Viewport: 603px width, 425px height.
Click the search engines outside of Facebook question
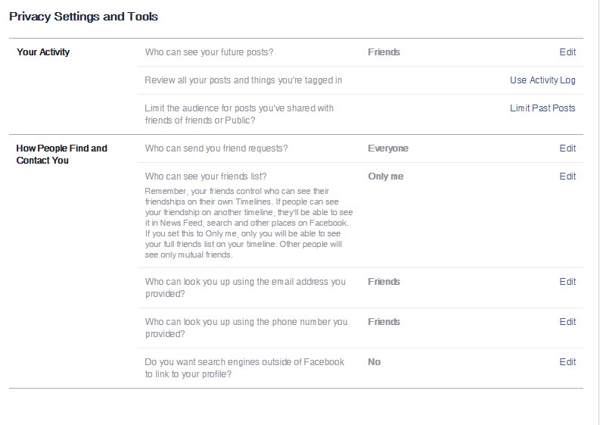(244, 367)
